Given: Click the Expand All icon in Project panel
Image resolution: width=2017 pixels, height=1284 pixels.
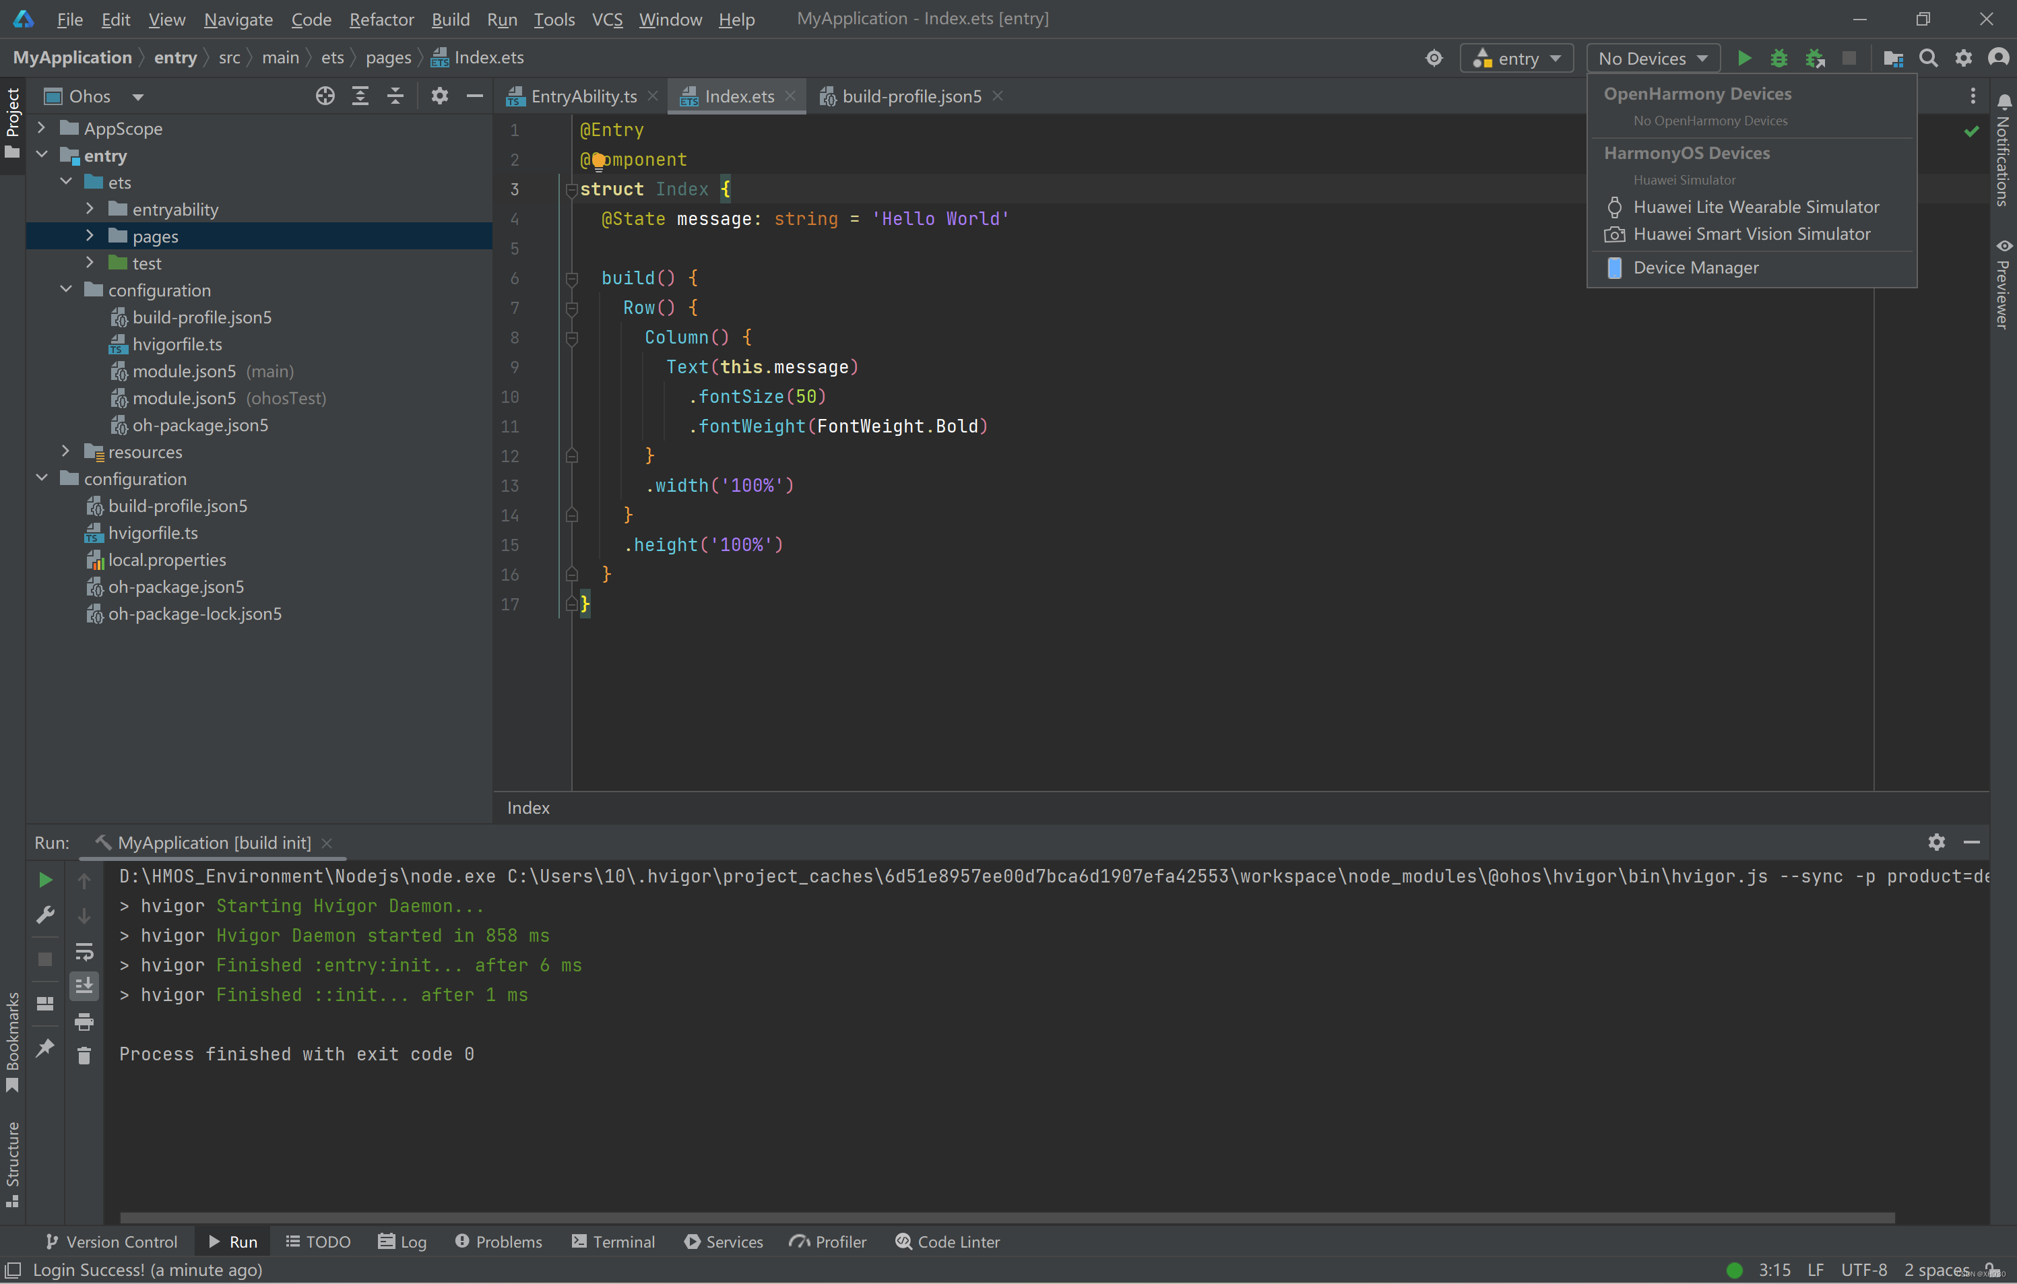Looking at the screenshot, I should point(360,96).
